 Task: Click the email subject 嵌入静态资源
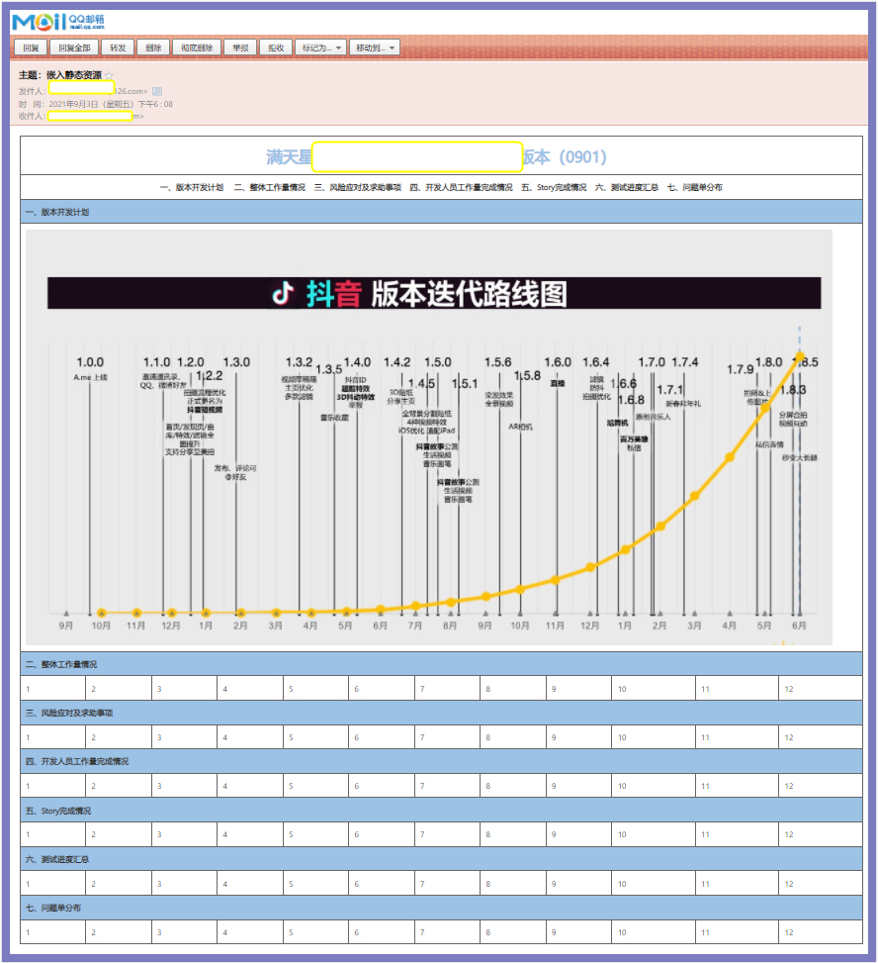click(74, 75)
